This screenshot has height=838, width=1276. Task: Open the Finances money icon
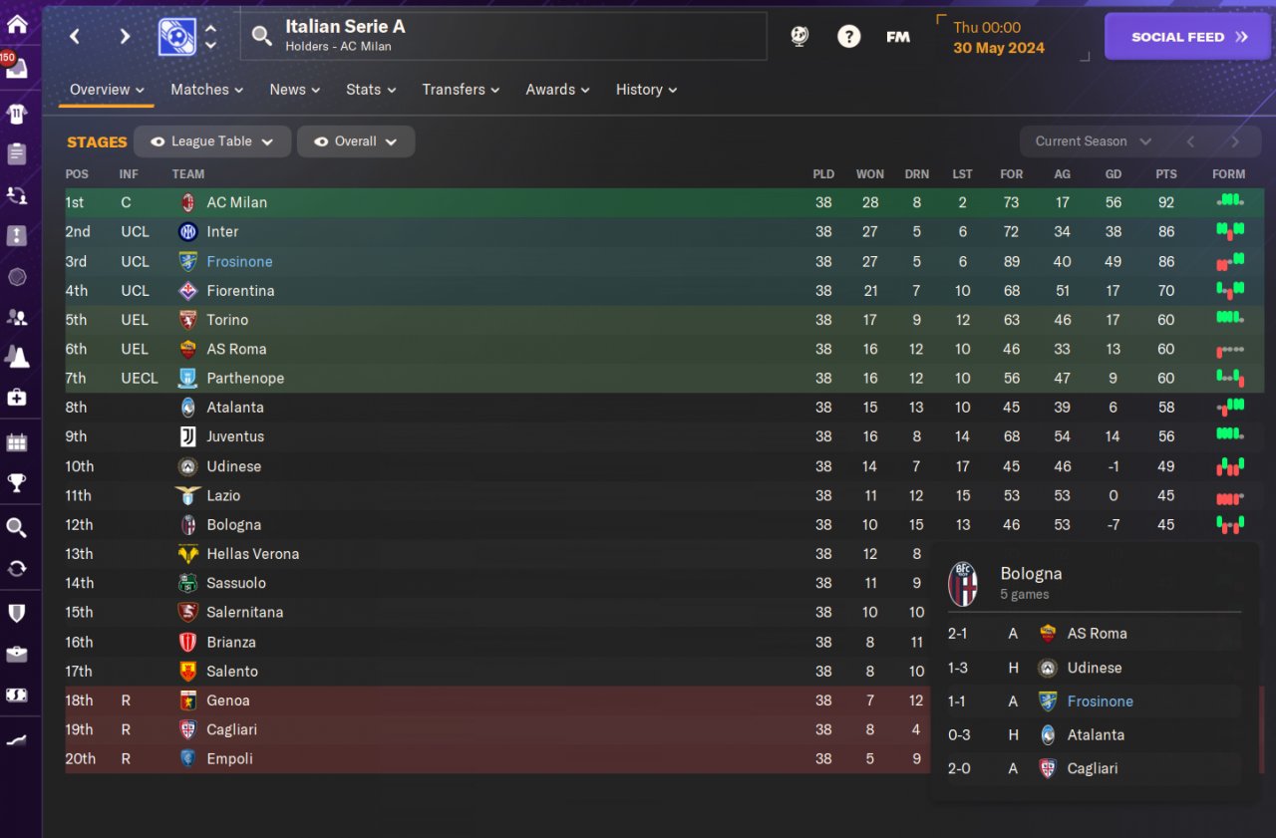(x=17, y=695)
